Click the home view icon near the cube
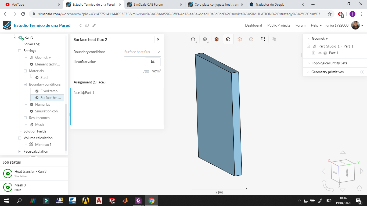Viewport: 367px width, 206px height. point(359,188)
